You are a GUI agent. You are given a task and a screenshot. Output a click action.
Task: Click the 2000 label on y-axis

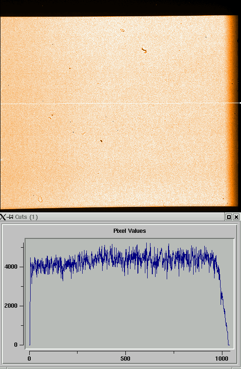[11, 306]
